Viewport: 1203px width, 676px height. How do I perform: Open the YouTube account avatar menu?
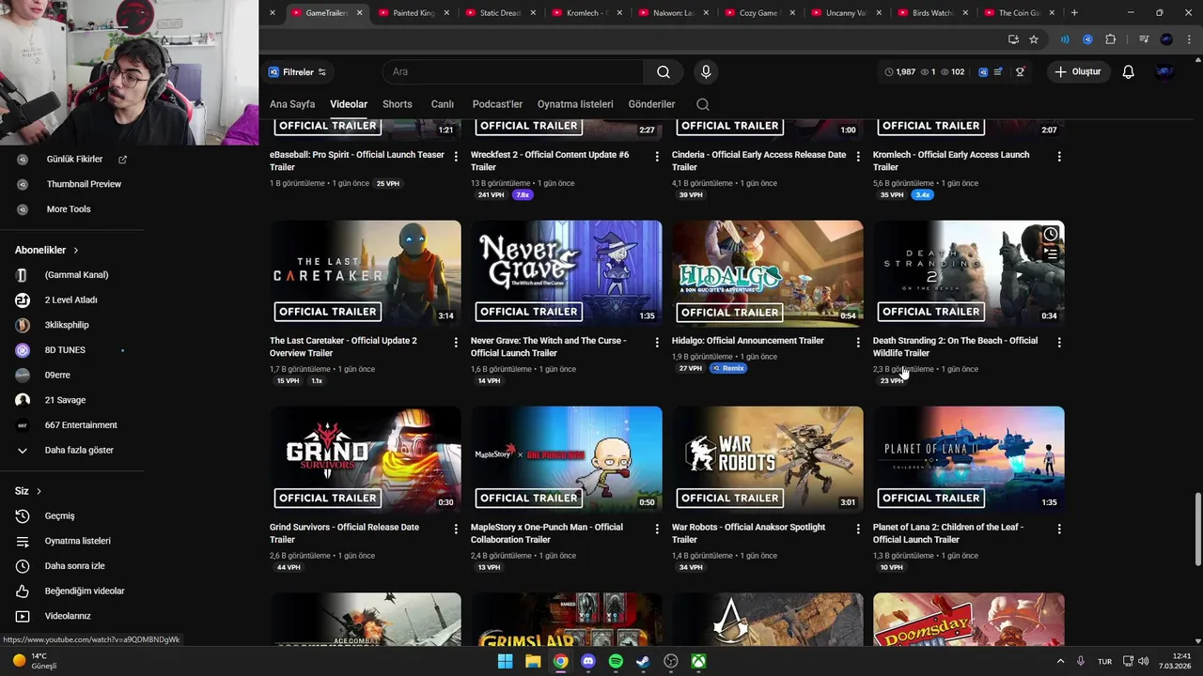click(1165, 72)
